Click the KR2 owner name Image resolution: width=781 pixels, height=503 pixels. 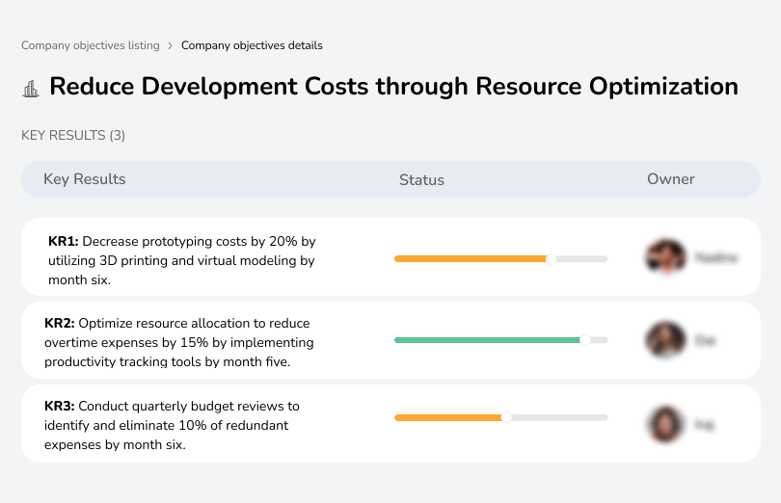pos(705,341)
